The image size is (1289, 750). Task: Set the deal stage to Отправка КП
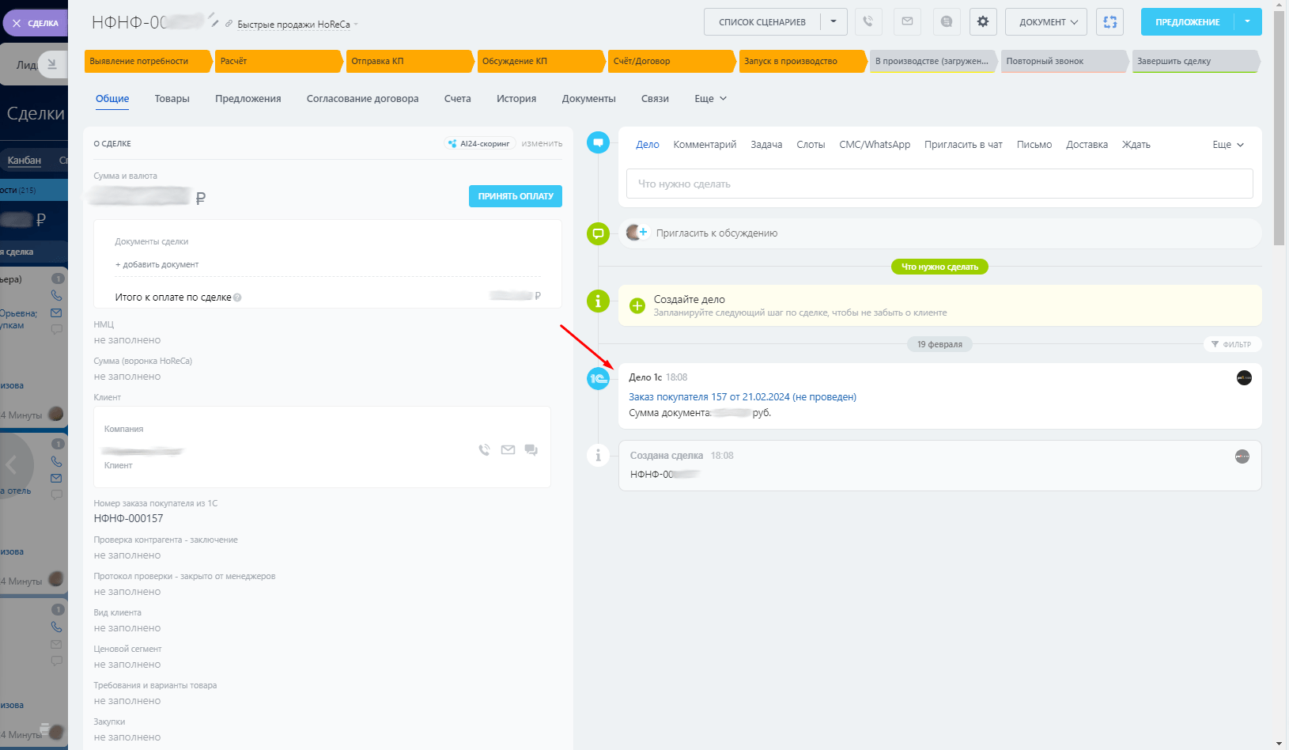coord(410,61)
